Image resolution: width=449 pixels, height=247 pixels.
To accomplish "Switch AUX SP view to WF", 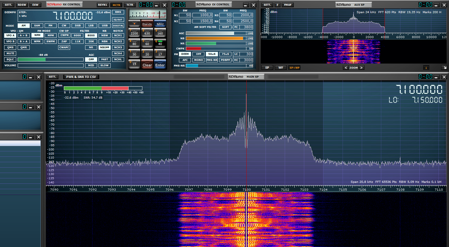I will [281, 68].
